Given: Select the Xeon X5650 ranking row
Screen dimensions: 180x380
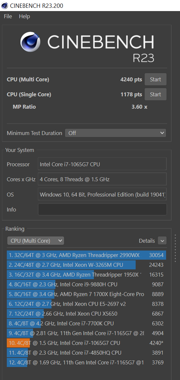Looking at the screenshot, I should coord(86,314).
